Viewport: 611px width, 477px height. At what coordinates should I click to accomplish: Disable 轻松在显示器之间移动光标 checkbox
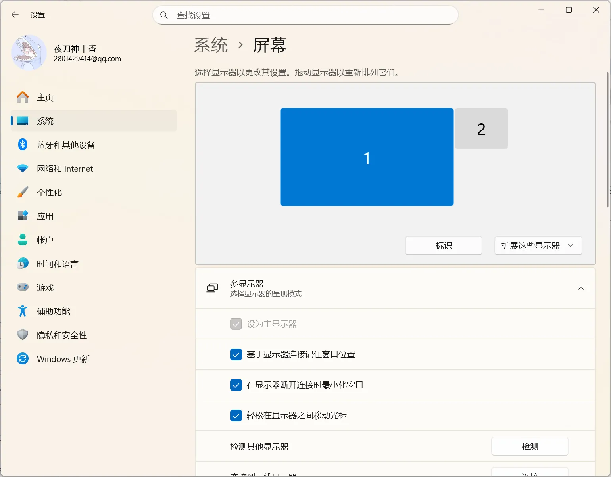click(236, 416)
